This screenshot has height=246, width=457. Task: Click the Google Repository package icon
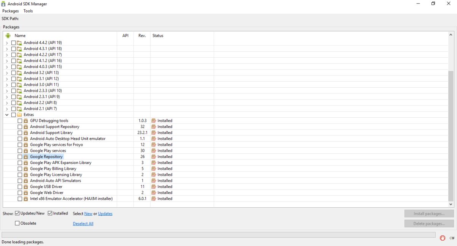[26, 157]
